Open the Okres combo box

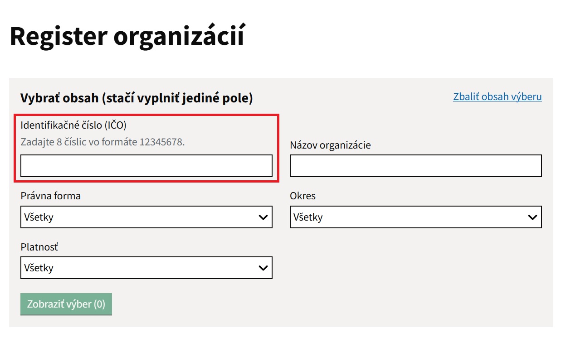pyautogui.click(x=415, y=217)
